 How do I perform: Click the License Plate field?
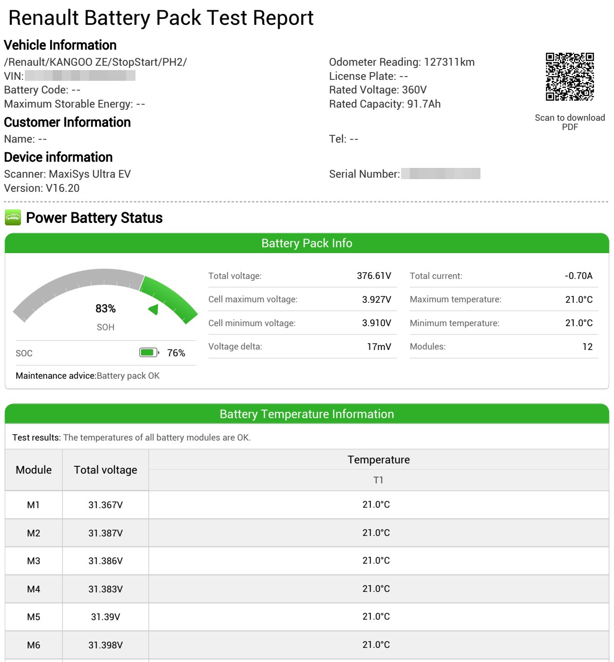[x=368, y=76]
